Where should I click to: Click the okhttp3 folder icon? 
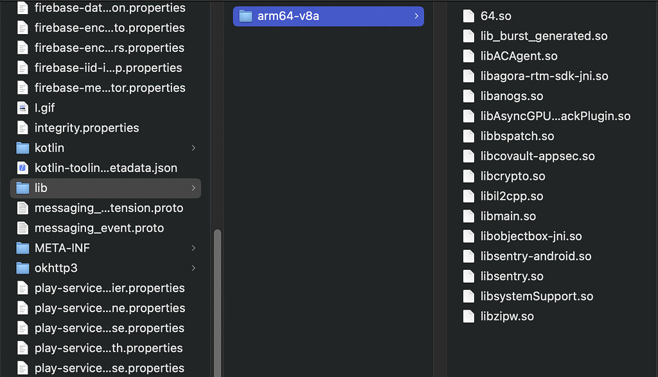coord(22,268)
